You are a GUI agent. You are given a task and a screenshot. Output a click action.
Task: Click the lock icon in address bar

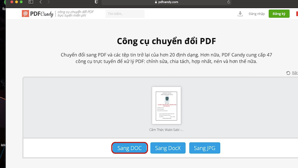pos(156,2)
